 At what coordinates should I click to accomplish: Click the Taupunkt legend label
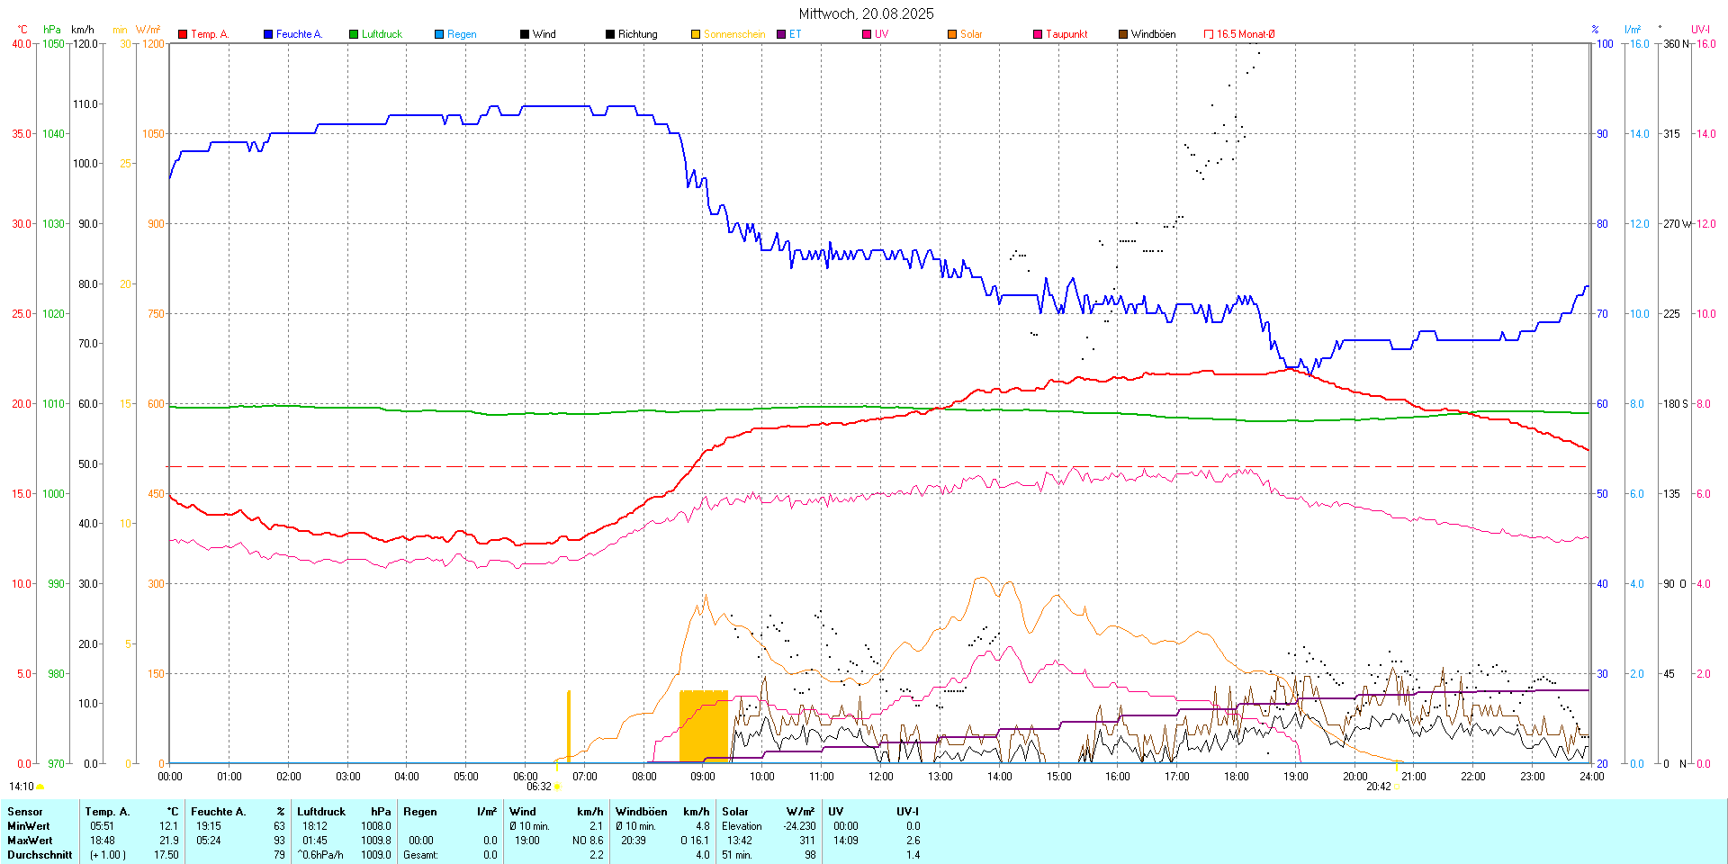[1066, 34]
